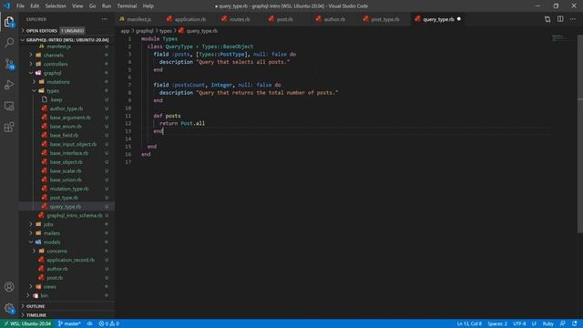Open the Help menu

(x=148, y=6)
